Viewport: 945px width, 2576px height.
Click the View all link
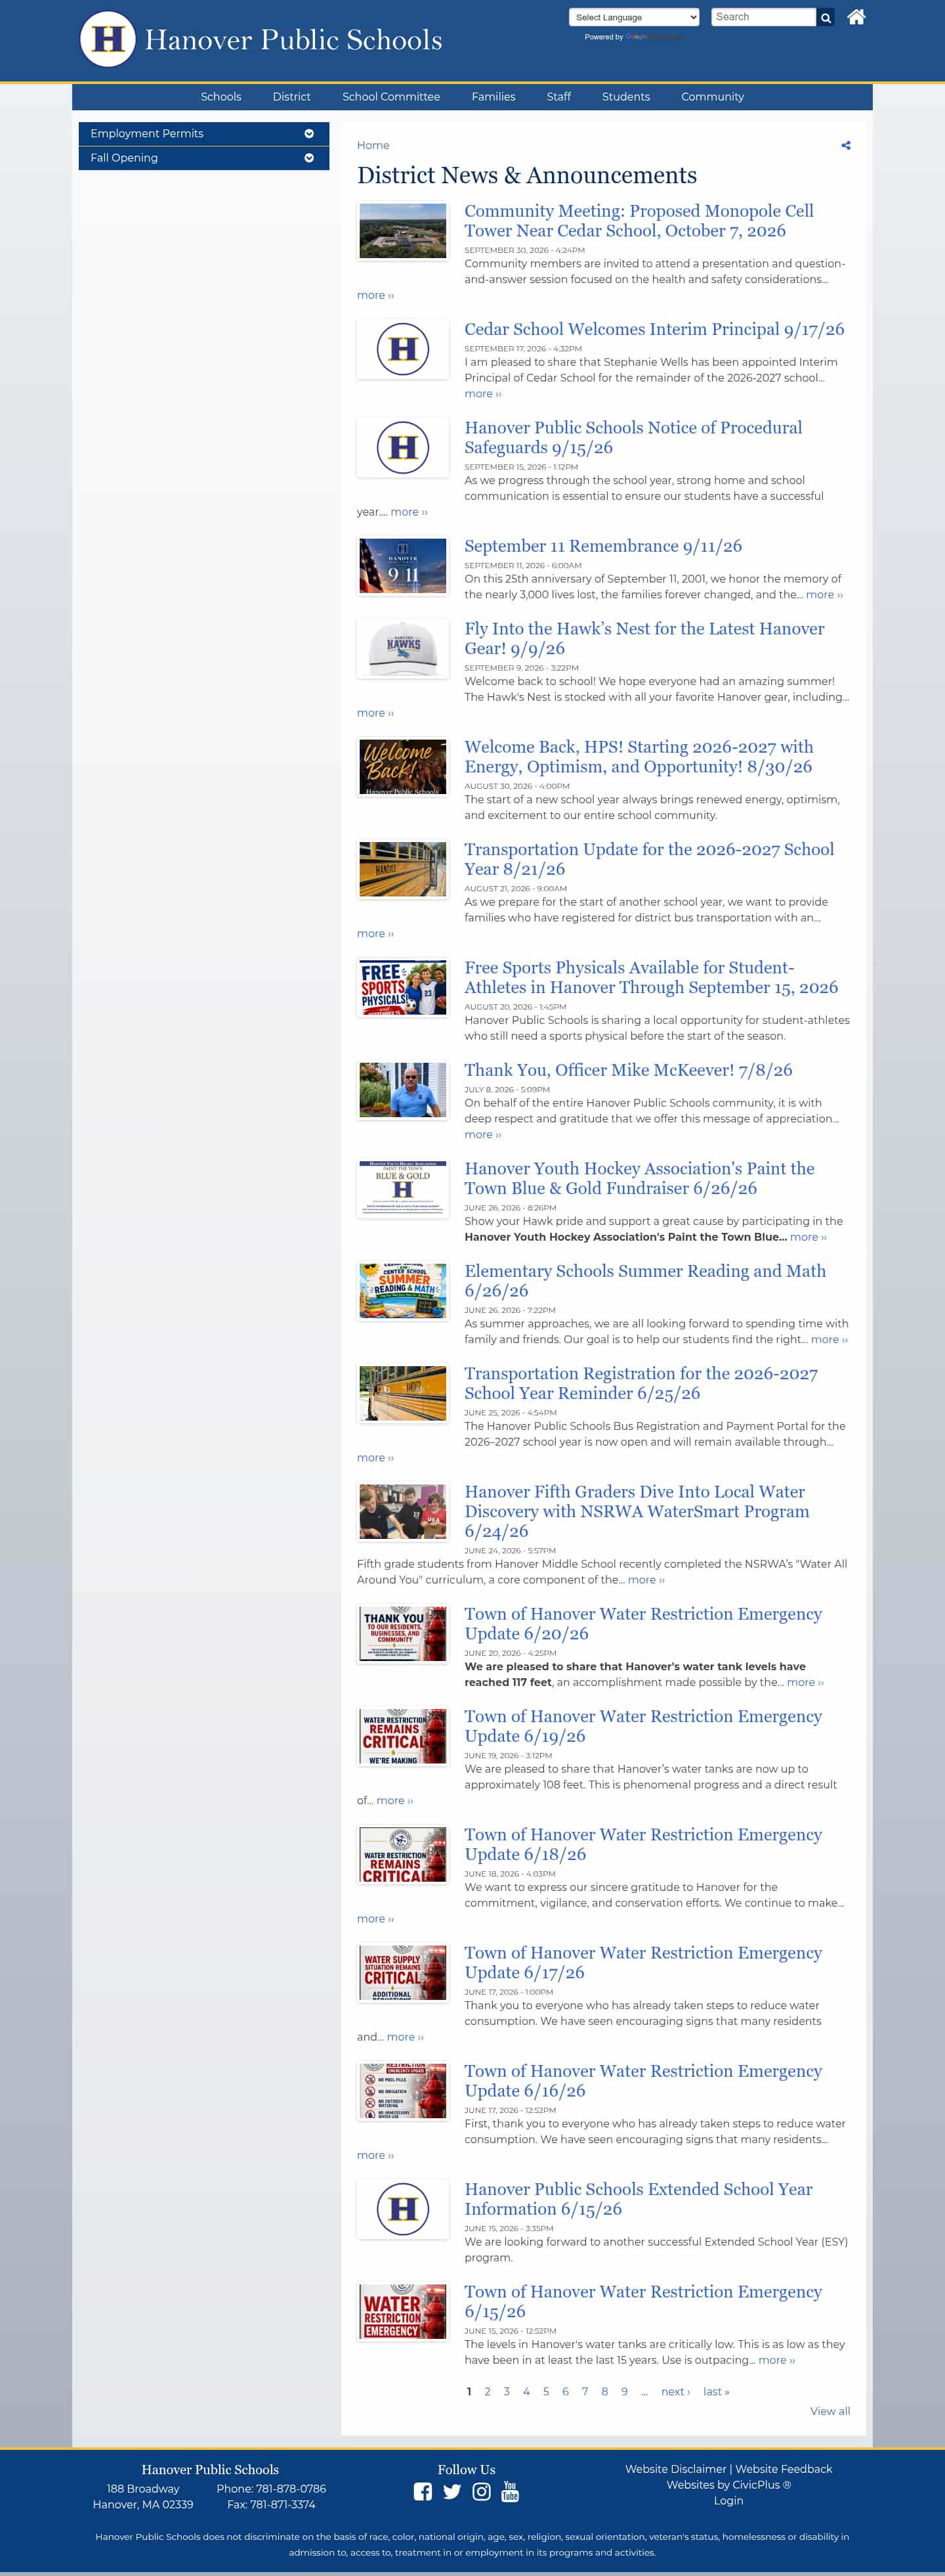coord(830,2412)
